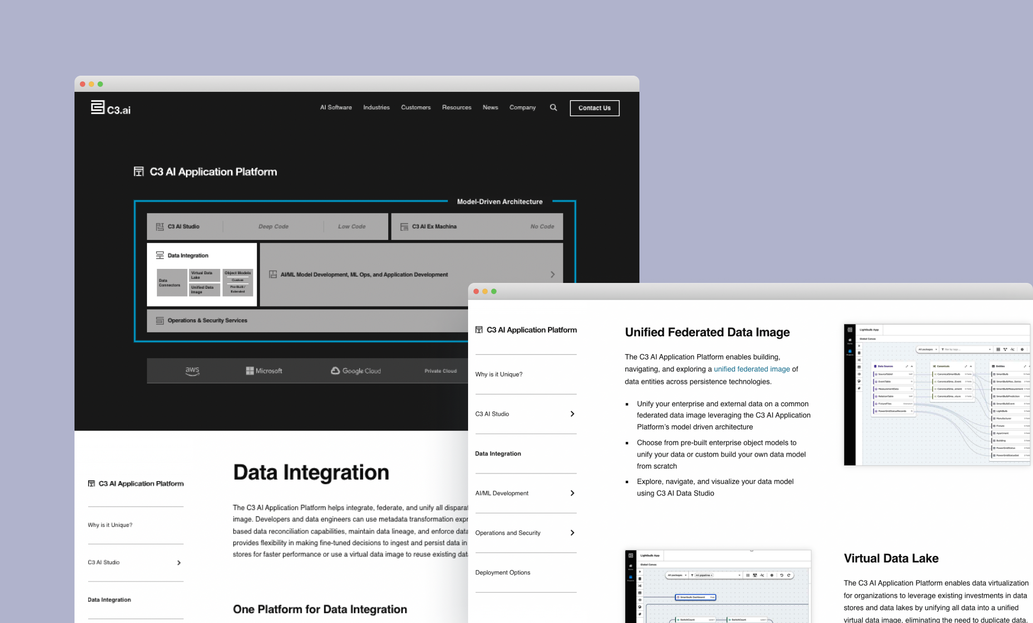Image resolution: width=1033 pixels, height=623 pixels.
Task: Click the AWS logo
Action: [x=192, y=371]
